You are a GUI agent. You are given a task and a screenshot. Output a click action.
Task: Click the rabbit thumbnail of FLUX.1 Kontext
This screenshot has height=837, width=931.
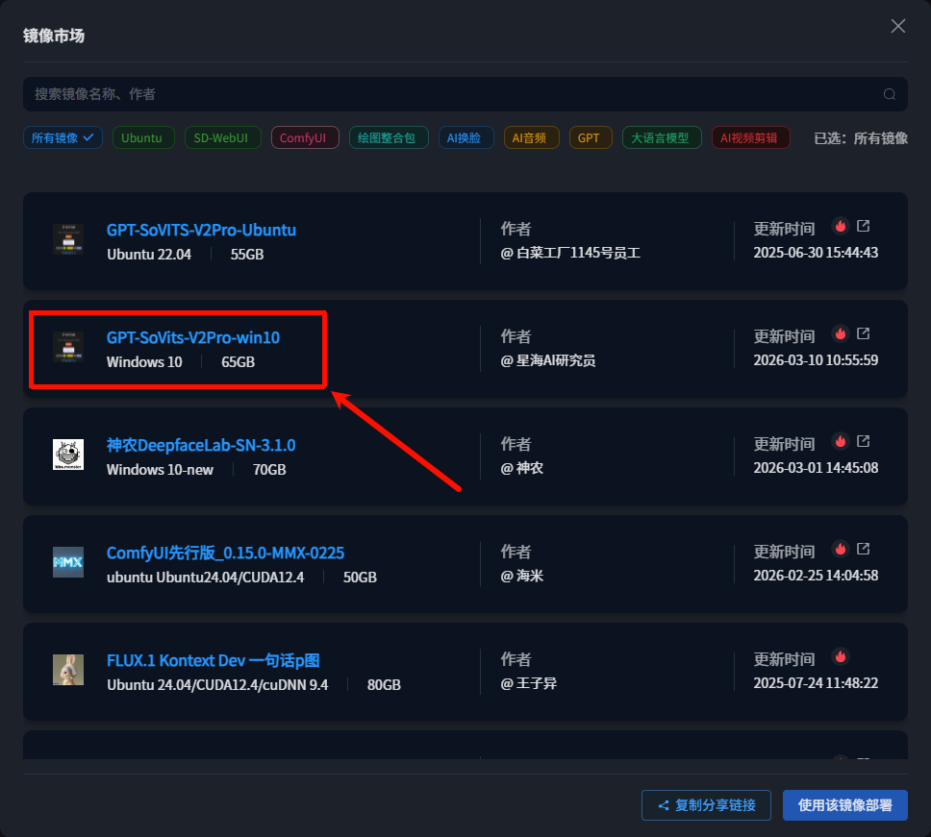click(68, 670)
